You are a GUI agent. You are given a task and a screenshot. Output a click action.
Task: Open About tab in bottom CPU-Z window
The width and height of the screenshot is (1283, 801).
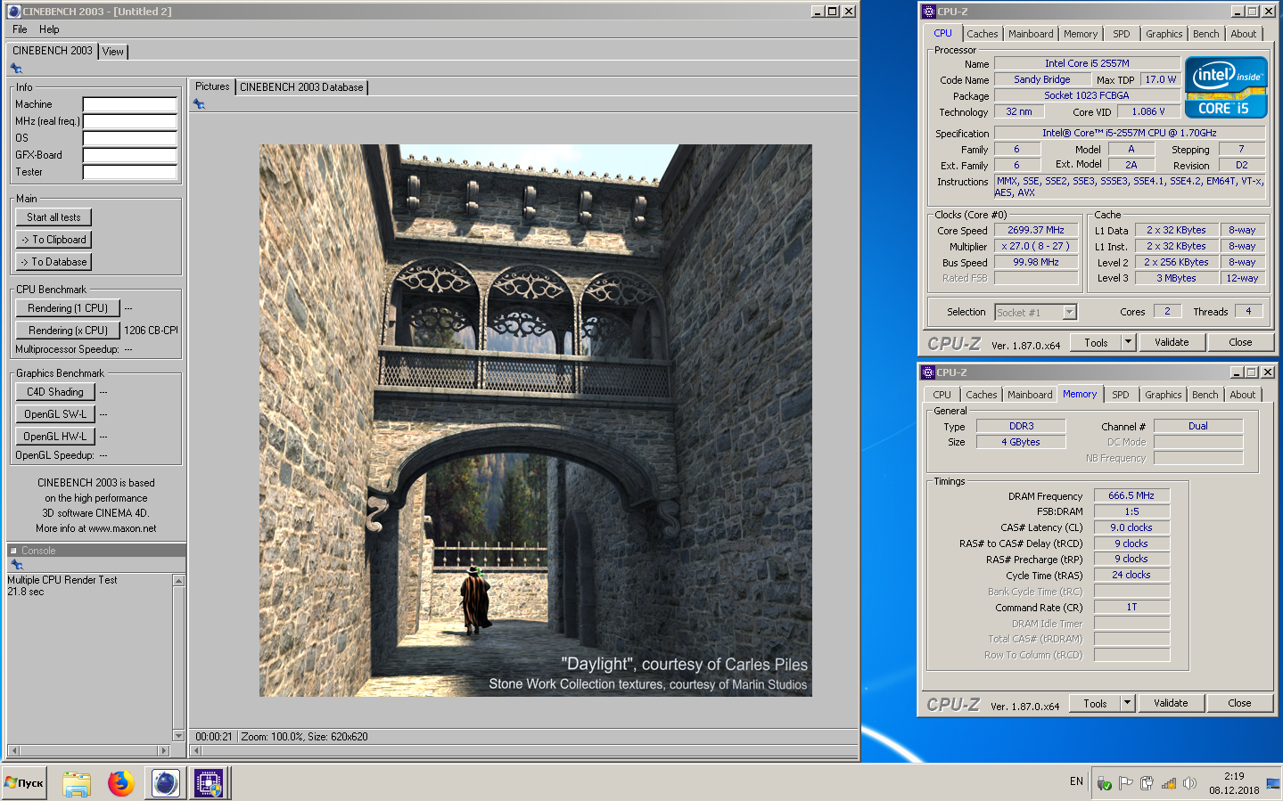pyautogui.click(x=1243, y=395)
